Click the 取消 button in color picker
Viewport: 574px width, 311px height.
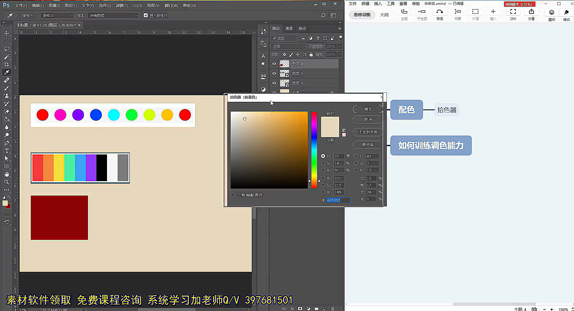click(x=368, y=119)
